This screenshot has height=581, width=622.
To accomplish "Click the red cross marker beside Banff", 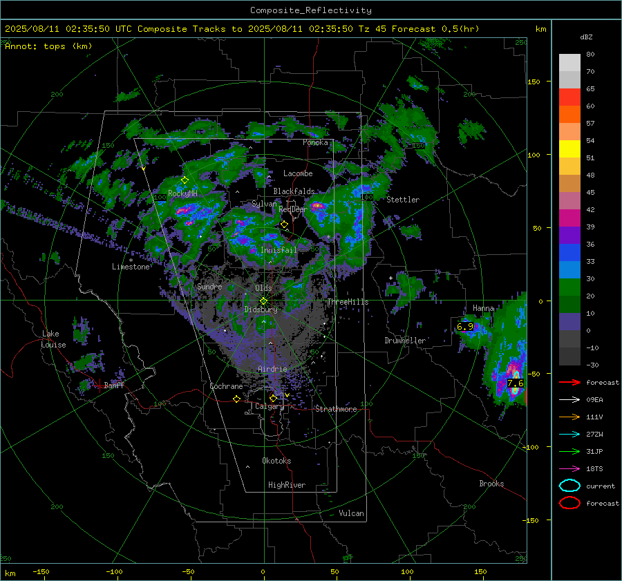I will [x=100, y=385].
